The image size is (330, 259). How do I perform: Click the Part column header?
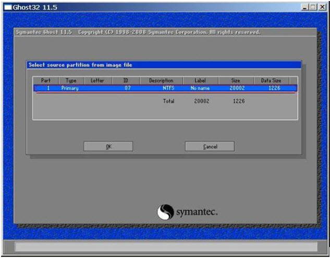46,81
